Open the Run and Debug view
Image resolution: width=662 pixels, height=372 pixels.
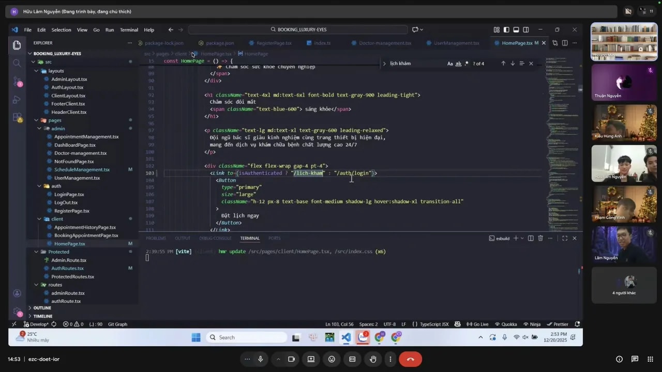click(17, 100)
